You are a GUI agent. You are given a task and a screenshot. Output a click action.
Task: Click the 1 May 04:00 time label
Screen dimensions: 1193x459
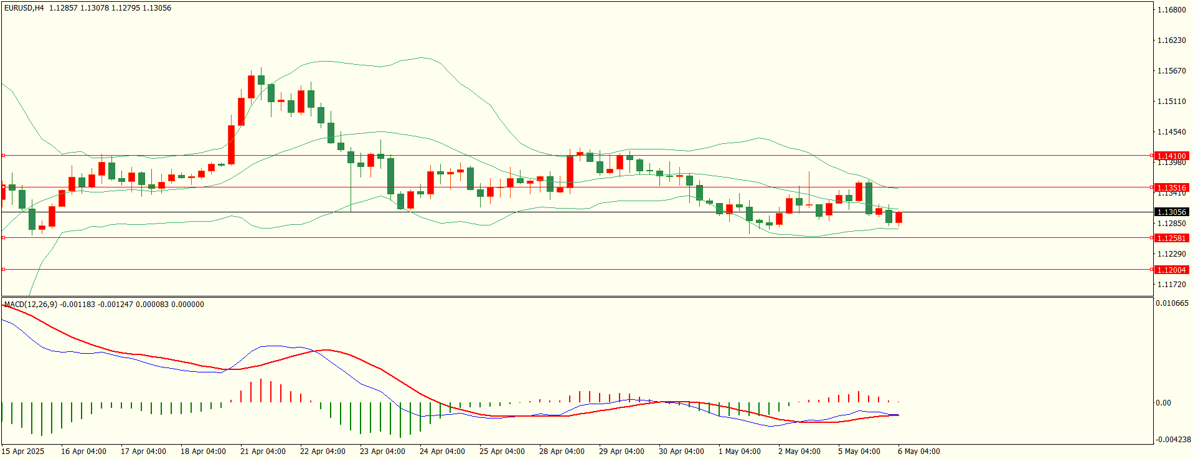tap(740, 452)
